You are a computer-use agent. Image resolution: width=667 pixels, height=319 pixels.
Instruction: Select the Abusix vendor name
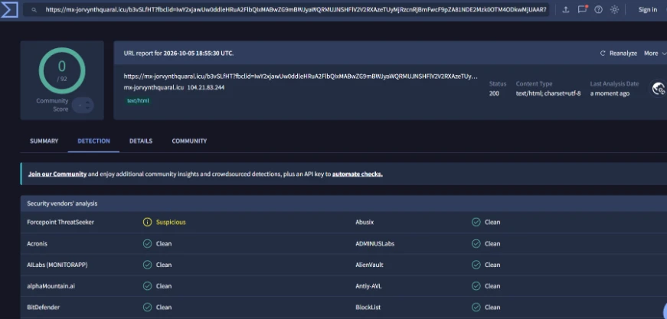tap(365, 222)
